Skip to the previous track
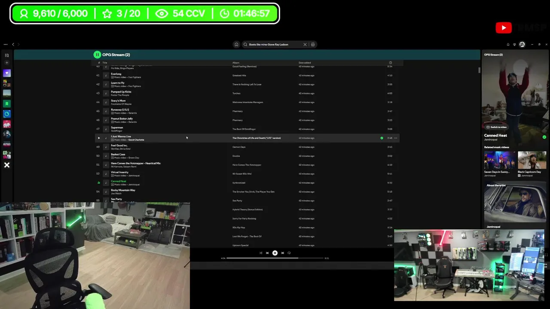This screenshot has height=309, width=550. tap(267, 253)
